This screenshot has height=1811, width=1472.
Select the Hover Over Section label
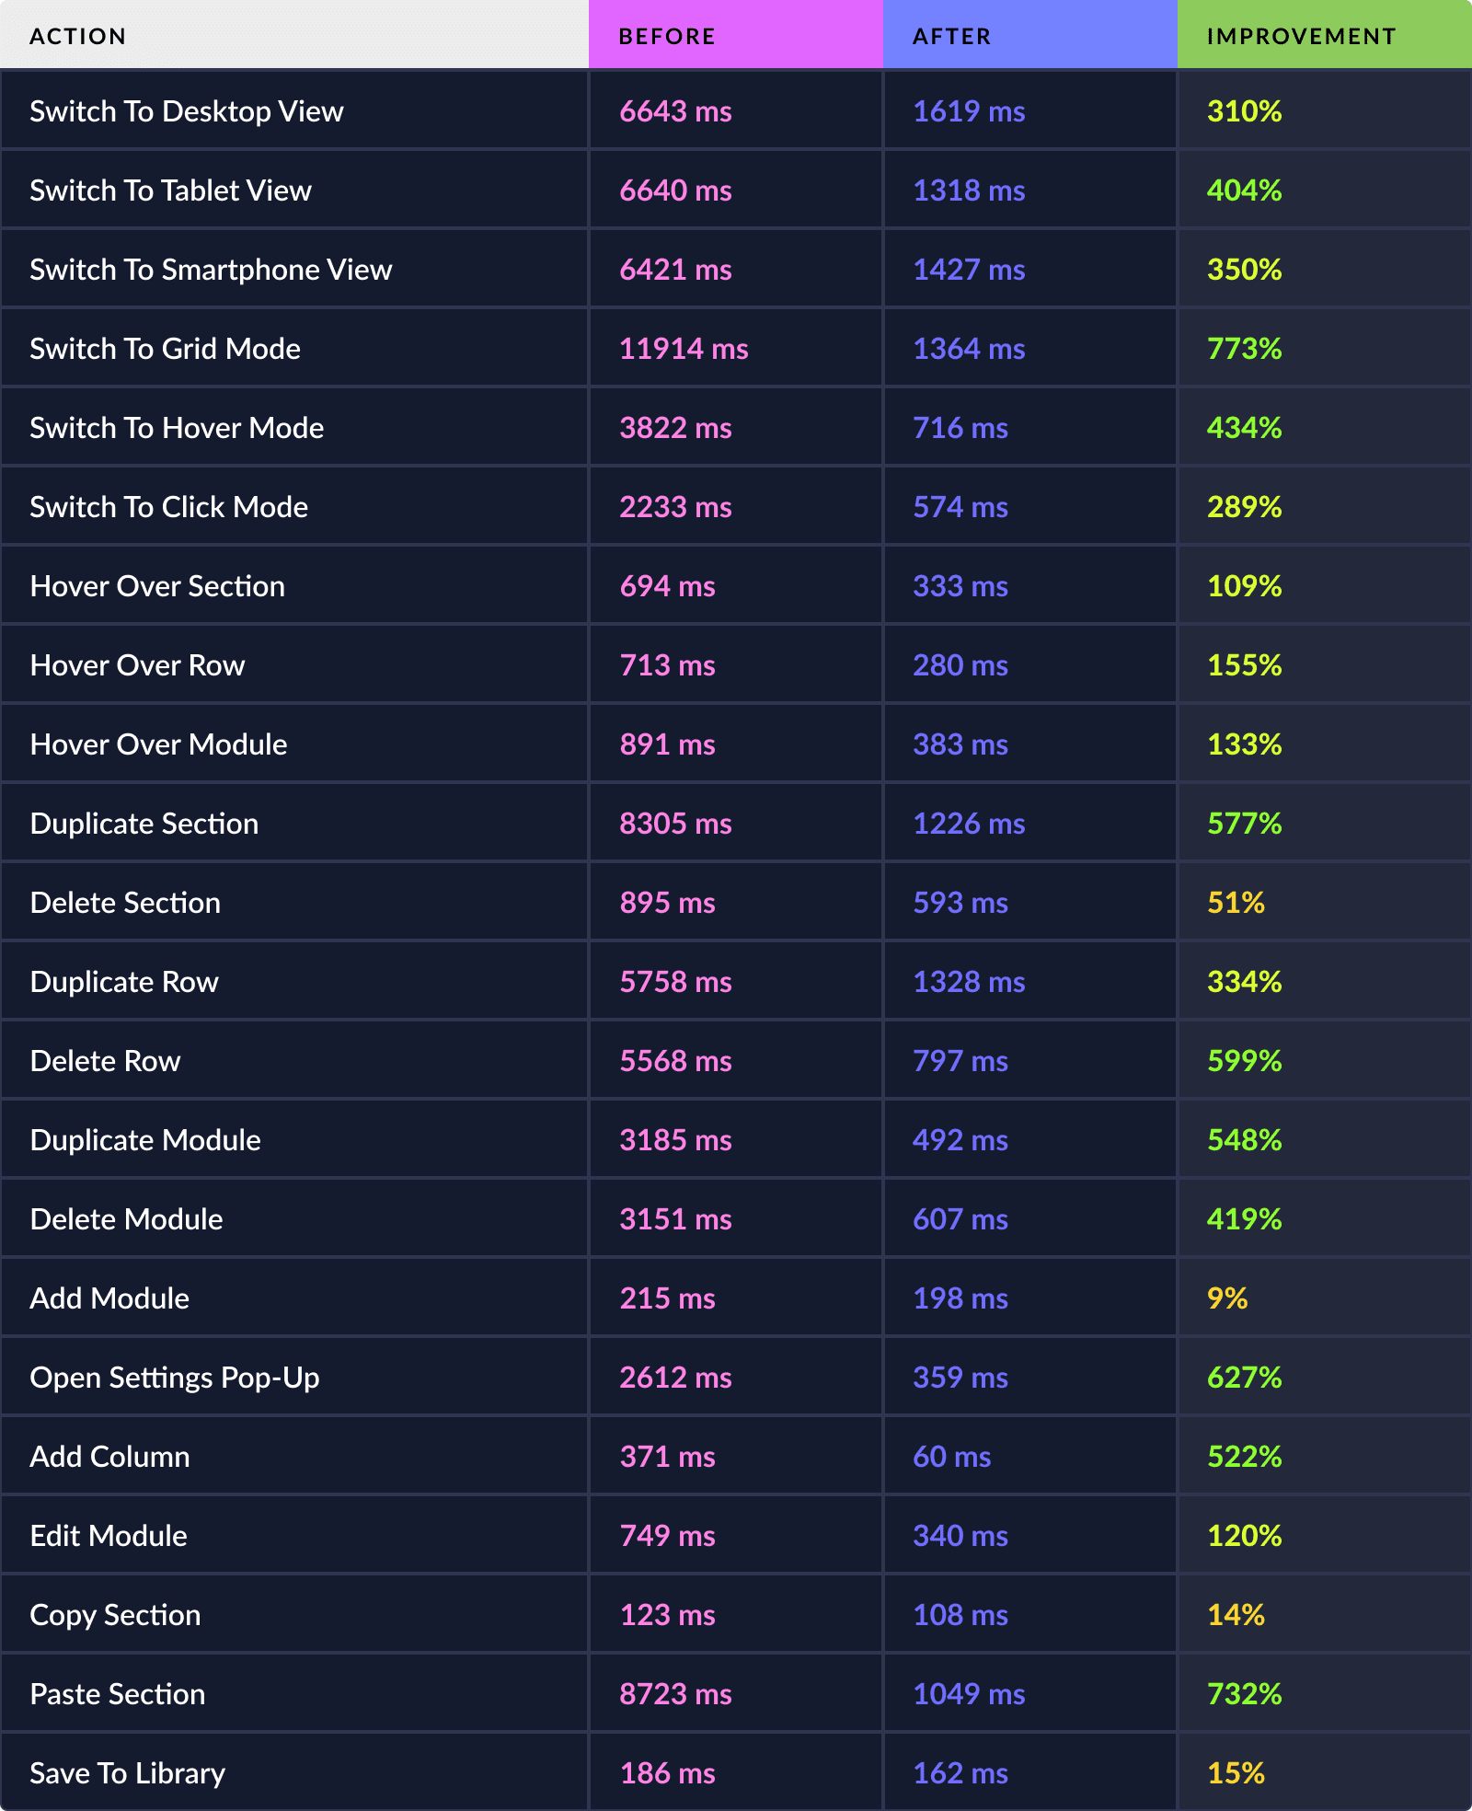[157, 586]
